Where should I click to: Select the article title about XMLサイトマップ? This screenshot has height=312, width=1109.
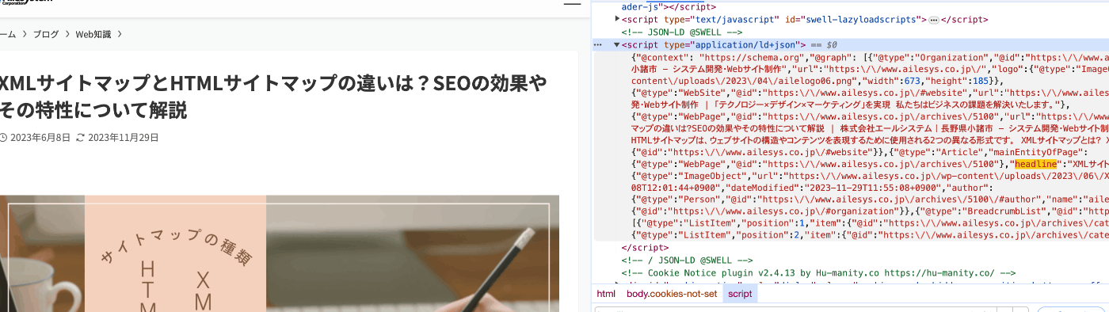point(273,95)
